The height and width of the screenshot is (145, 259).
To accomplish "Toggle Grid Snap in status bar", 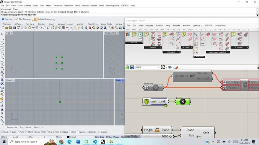I will [99, 137].
